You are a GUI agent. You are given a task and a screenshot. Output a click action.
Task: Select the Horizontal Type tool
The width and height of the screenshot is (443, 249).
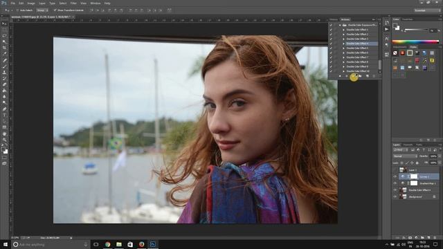4,116
